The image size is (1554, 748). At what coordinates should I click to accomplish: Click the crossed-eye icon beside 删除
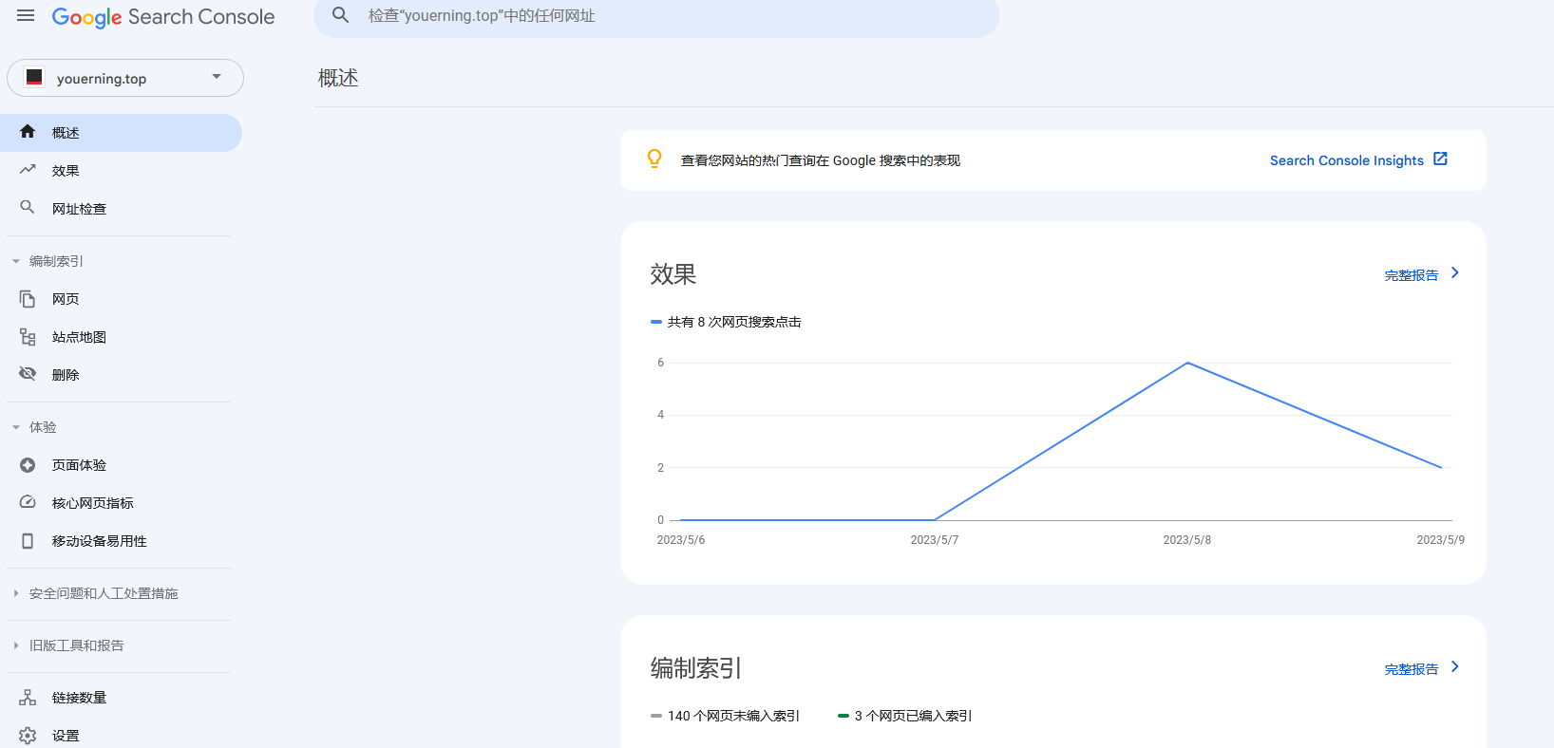[x=28, y=374]
